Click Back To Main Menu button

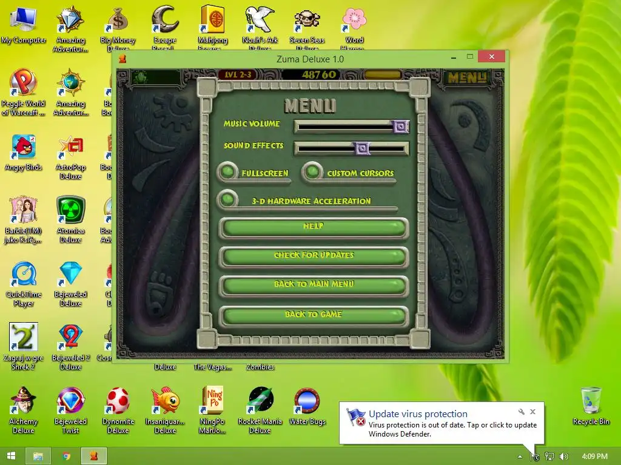314,285
